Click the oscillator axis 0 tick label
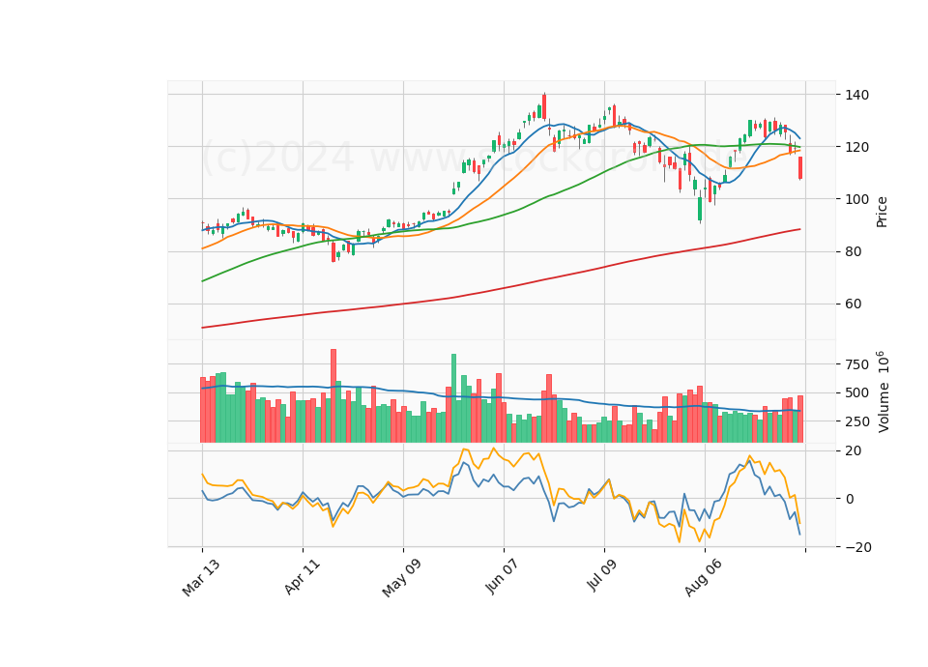 coord(850,499)
